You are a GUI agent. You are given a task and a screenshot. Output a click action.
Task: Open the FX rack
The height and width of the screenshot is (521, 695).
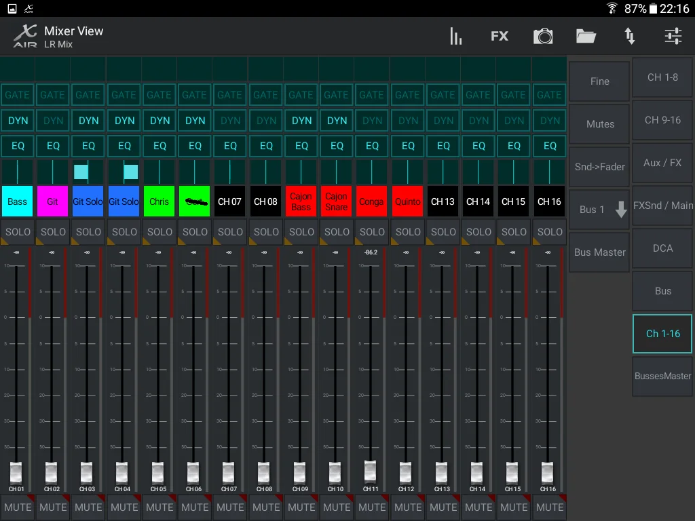click(500, 37)
